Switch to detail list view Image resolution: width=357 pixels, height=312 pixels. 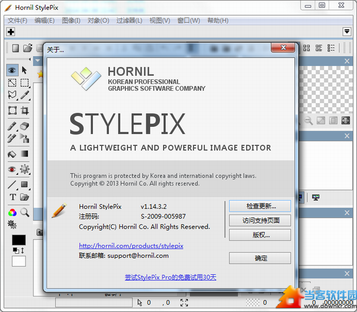331,48
